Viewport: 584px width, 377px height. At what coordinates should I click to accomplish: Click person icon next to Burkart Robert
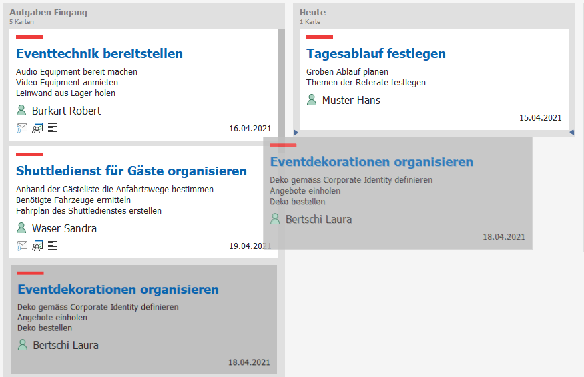21,110
